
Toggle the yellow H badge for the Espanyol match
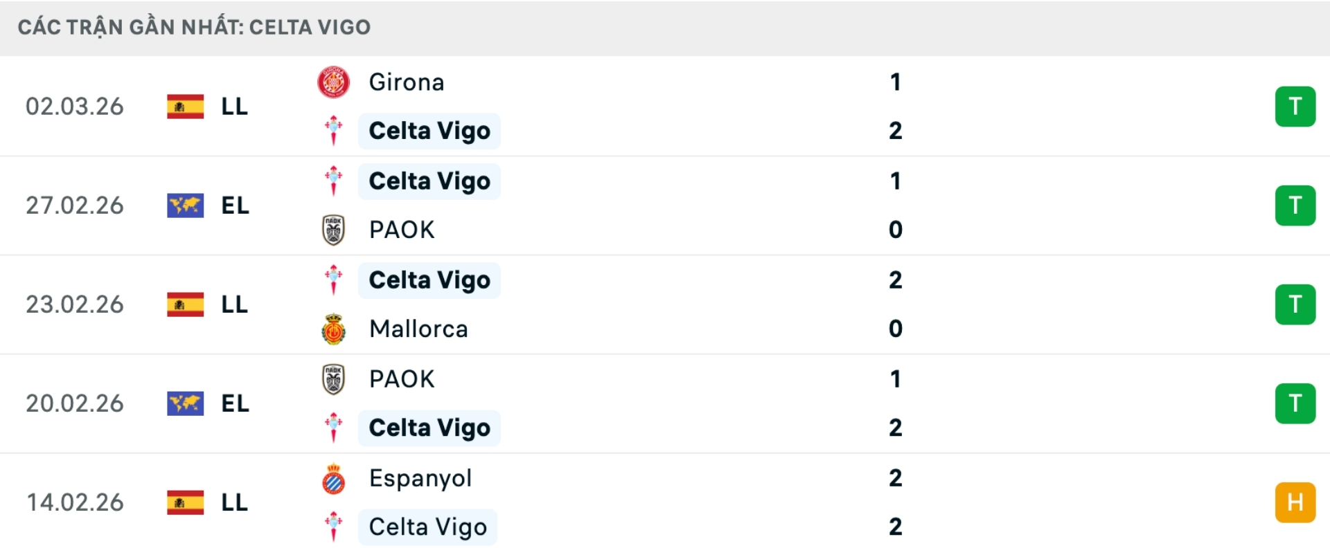pyautogui.click(x=1295, y=503)
